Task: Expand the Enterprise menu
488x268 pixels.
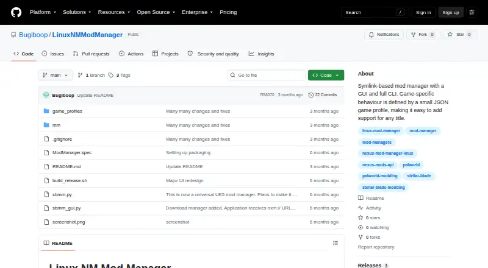Action: tap(197, 12)
